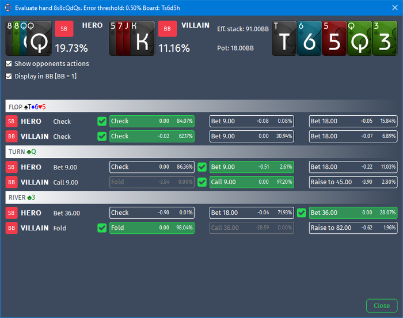Click green checkmark beside river Fold

coord(102,228)
